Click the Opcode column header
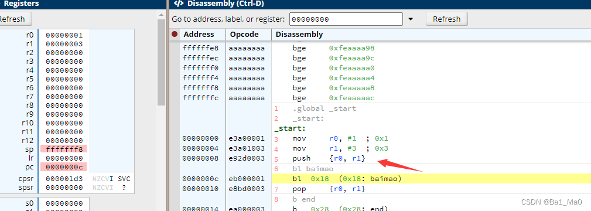591x211 pixels. pyautogui.click(x=244, y=35)
